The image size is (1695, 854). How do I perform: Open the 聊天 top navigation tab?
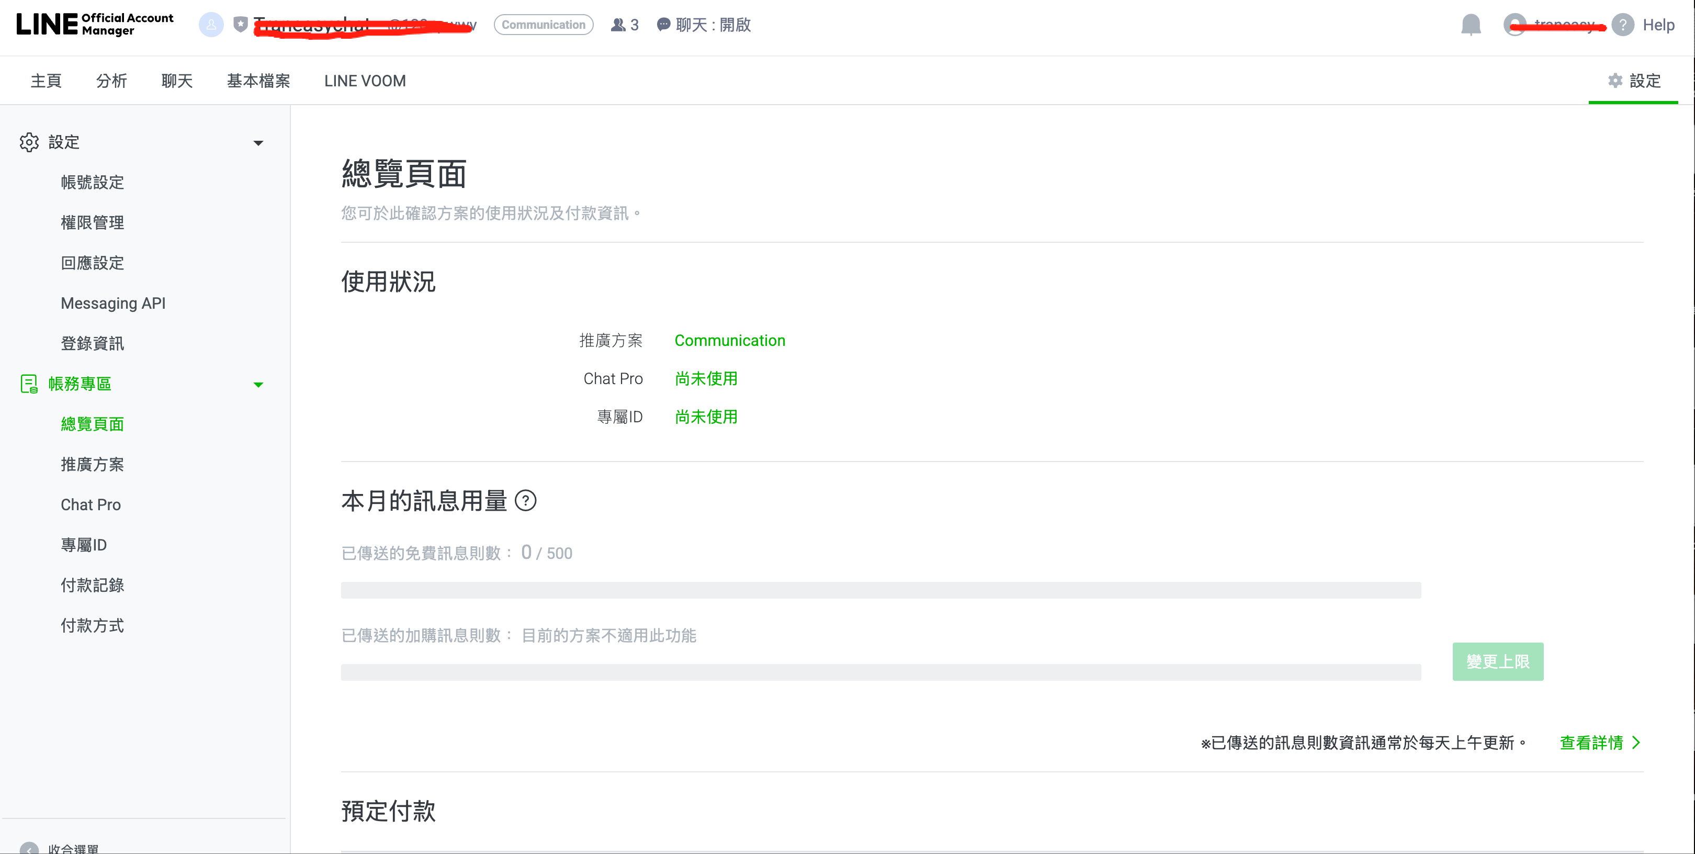[x=176, y=81]
